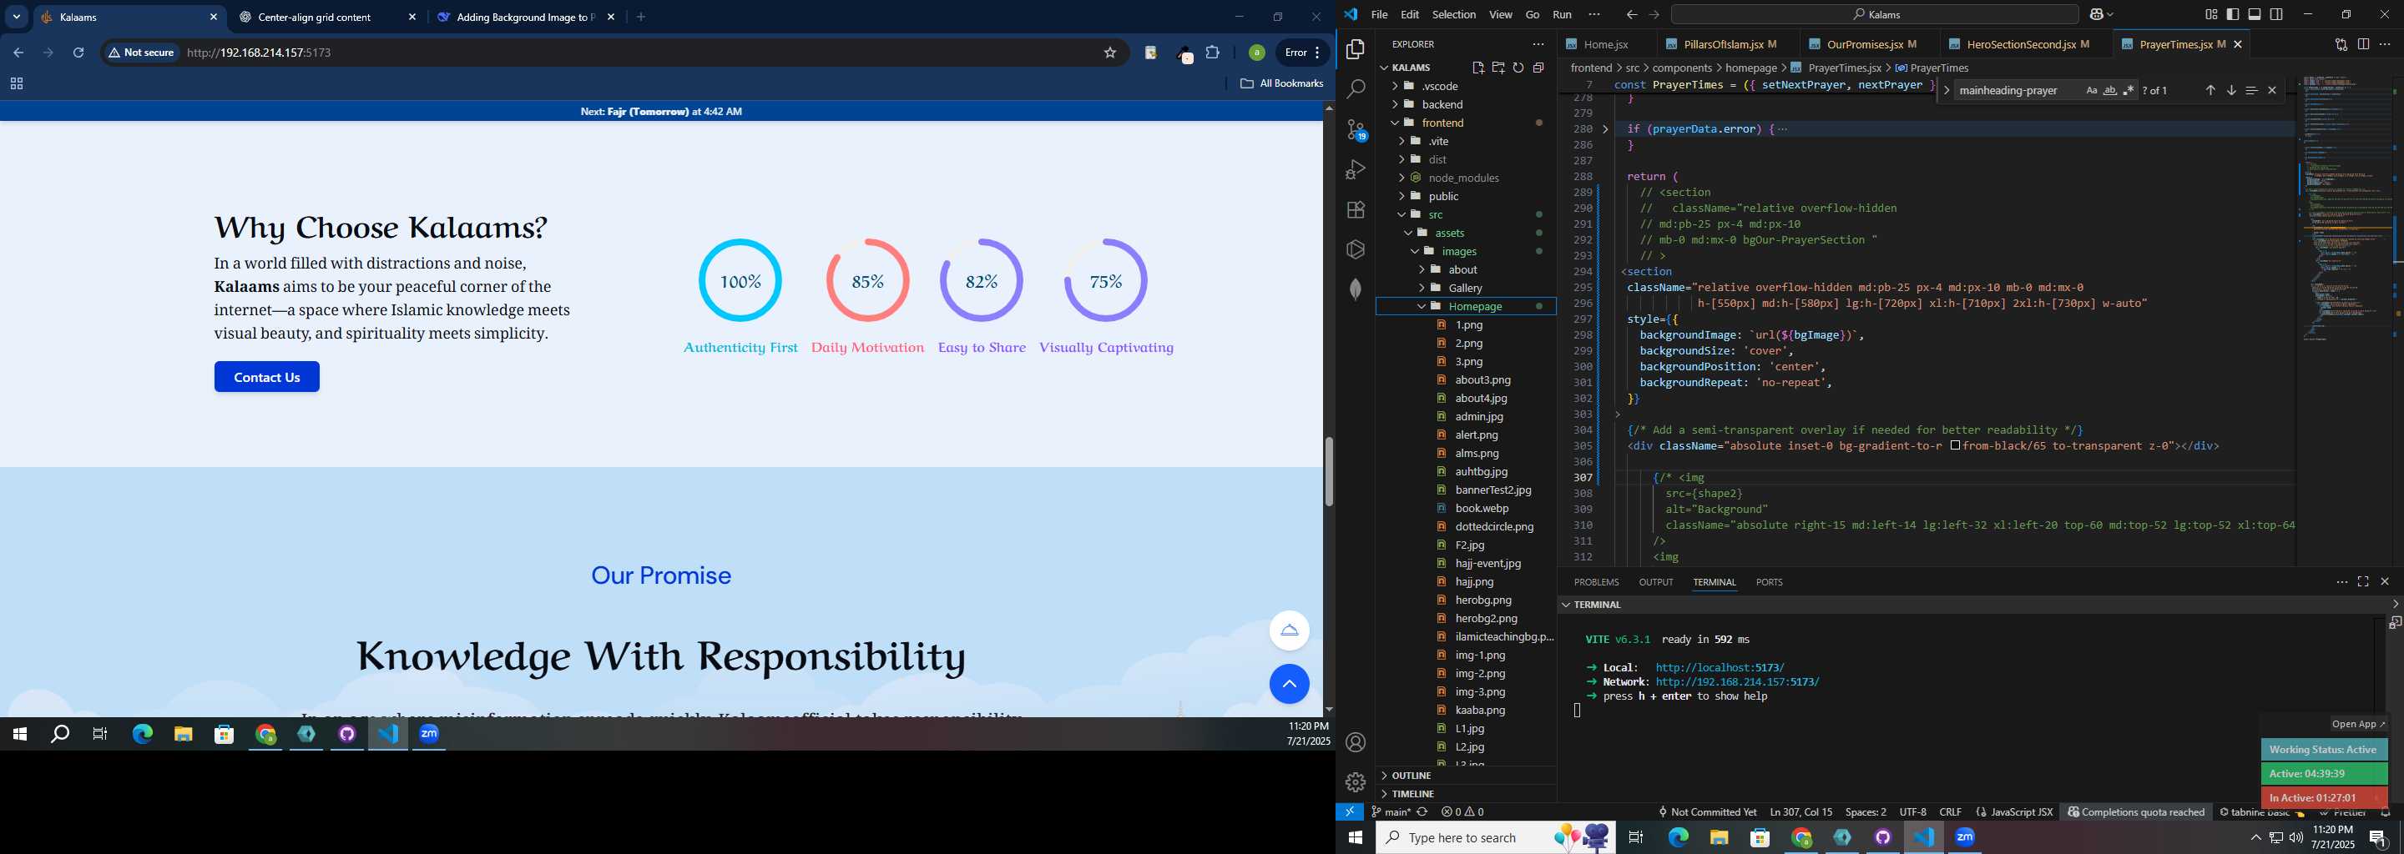Toggle Match Case in find widget
The width and height of the screenshot is (2404, 854).
point(2090,90)
